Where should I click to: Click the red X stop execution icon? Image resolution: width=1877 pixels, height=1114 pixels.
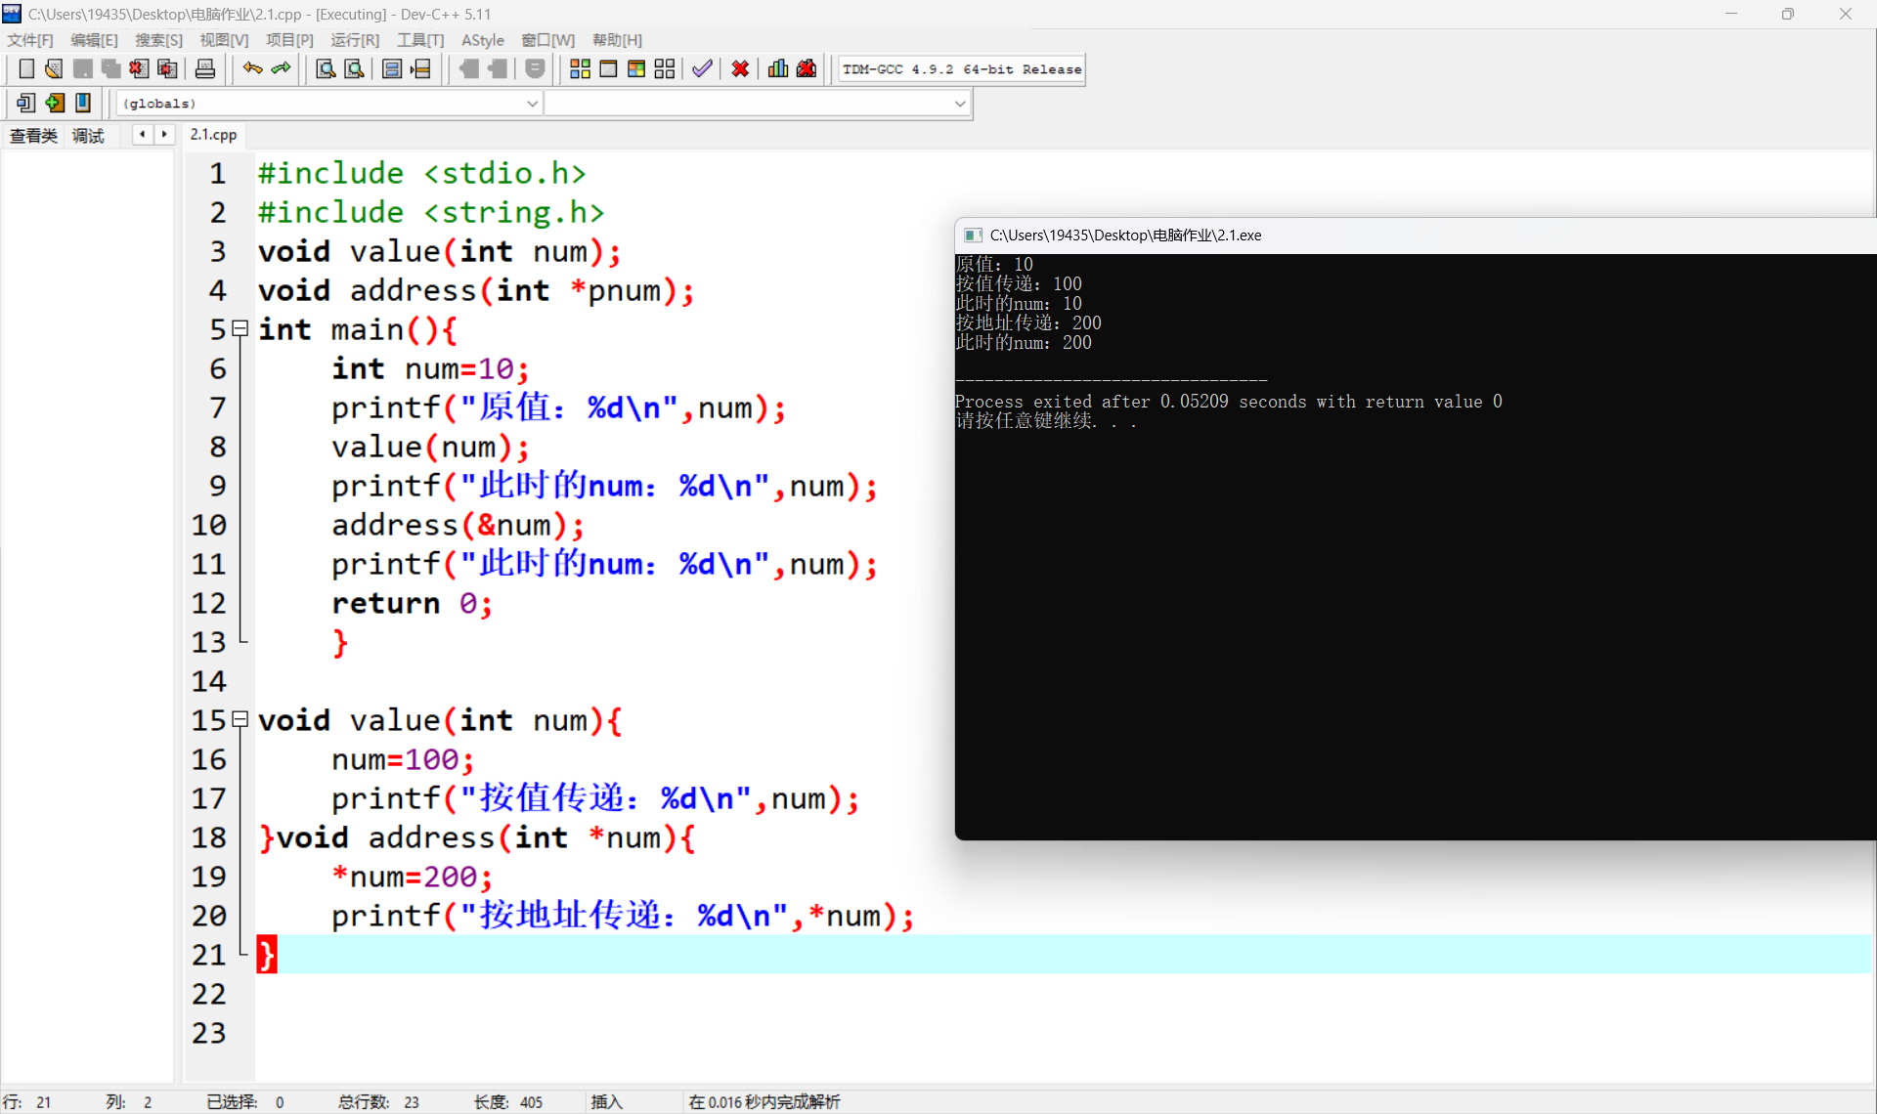click(740, 68)
